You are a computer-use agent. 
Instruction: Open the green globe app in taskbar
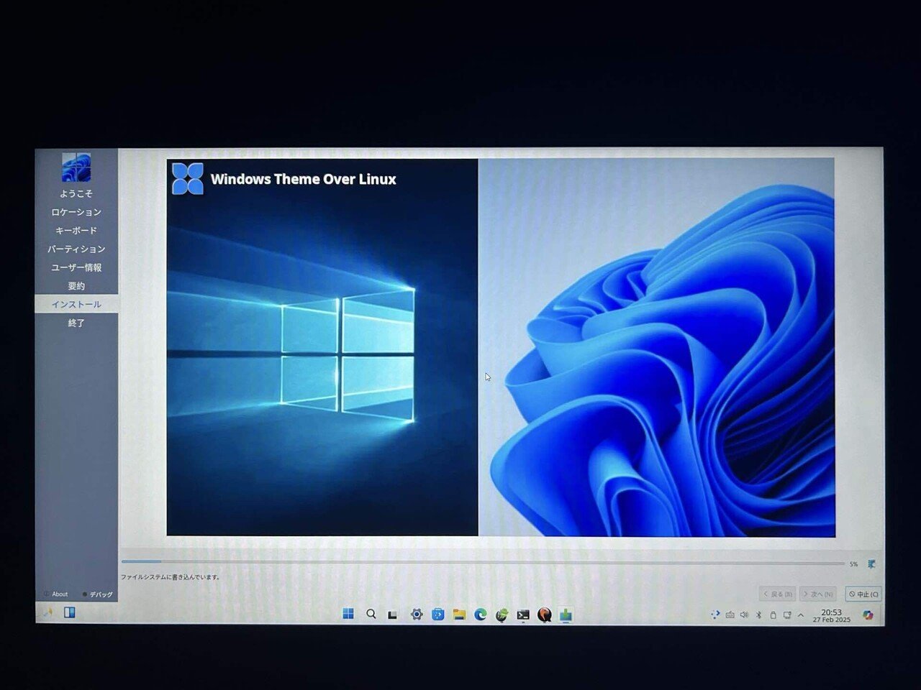tap(502, 615)
